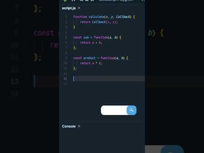This screenshot has width=204, height=153.
Task: Click the word 'Callback' in function parameters
Action: pos(123,17)
